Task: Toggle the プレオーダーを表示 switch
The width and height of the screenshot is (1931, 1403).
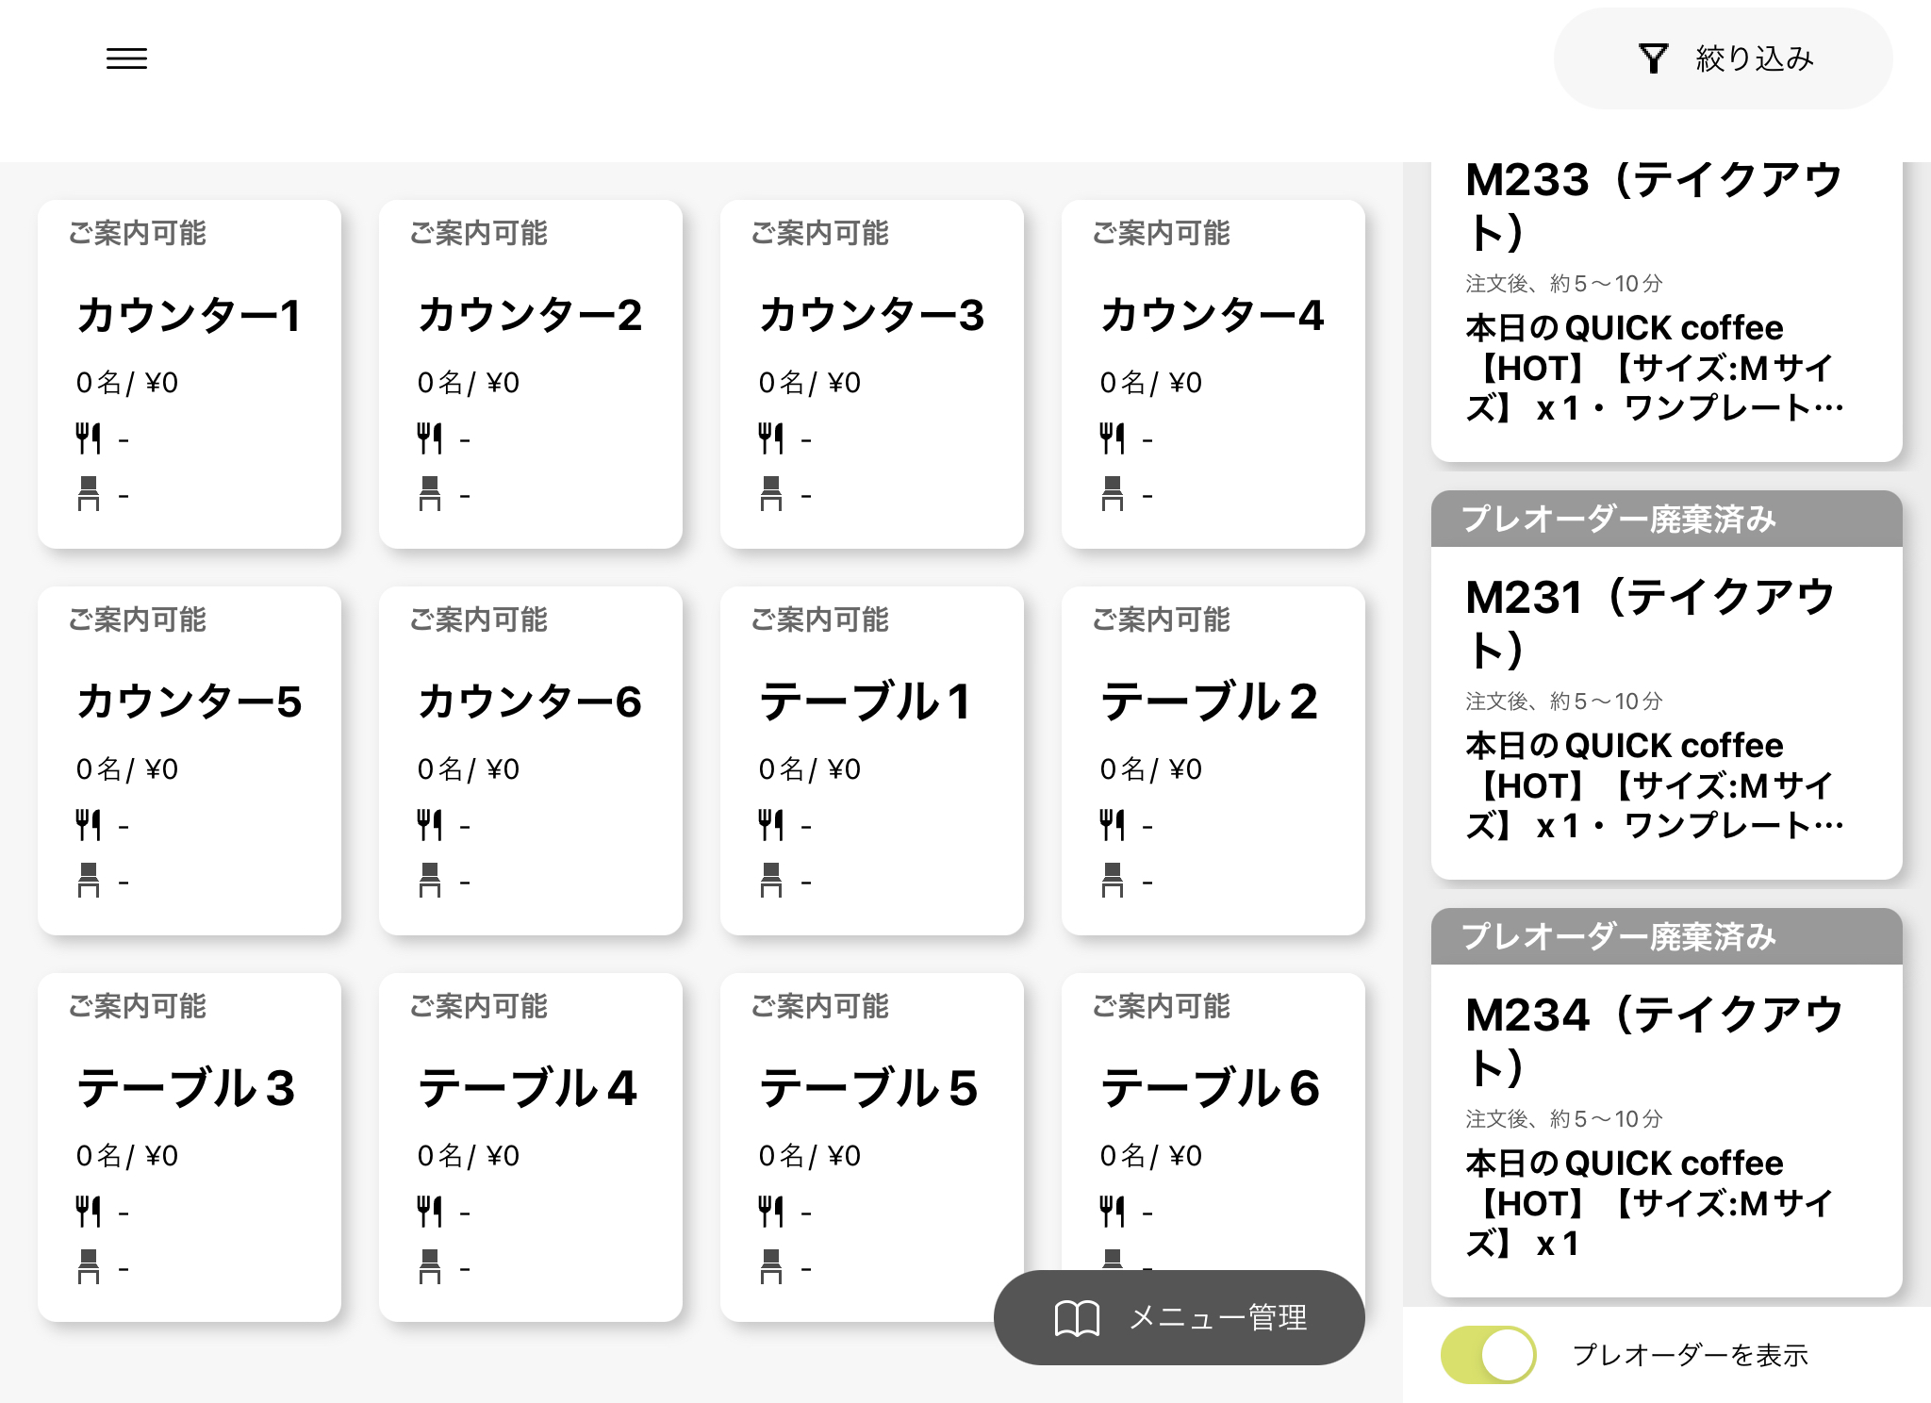Action: point(1489,1355)
